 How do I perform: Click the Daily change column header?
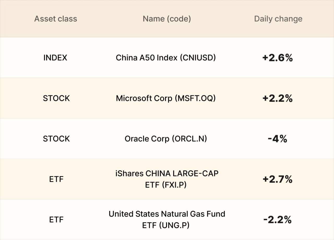[x=278, y=19]
